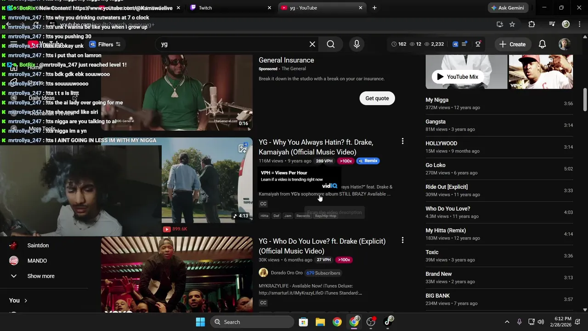This screenshot has height=331, width=588.
Task: Visit the Dorado Oro Oro channel
Action: pyautogui.click(x=287, y=273)
